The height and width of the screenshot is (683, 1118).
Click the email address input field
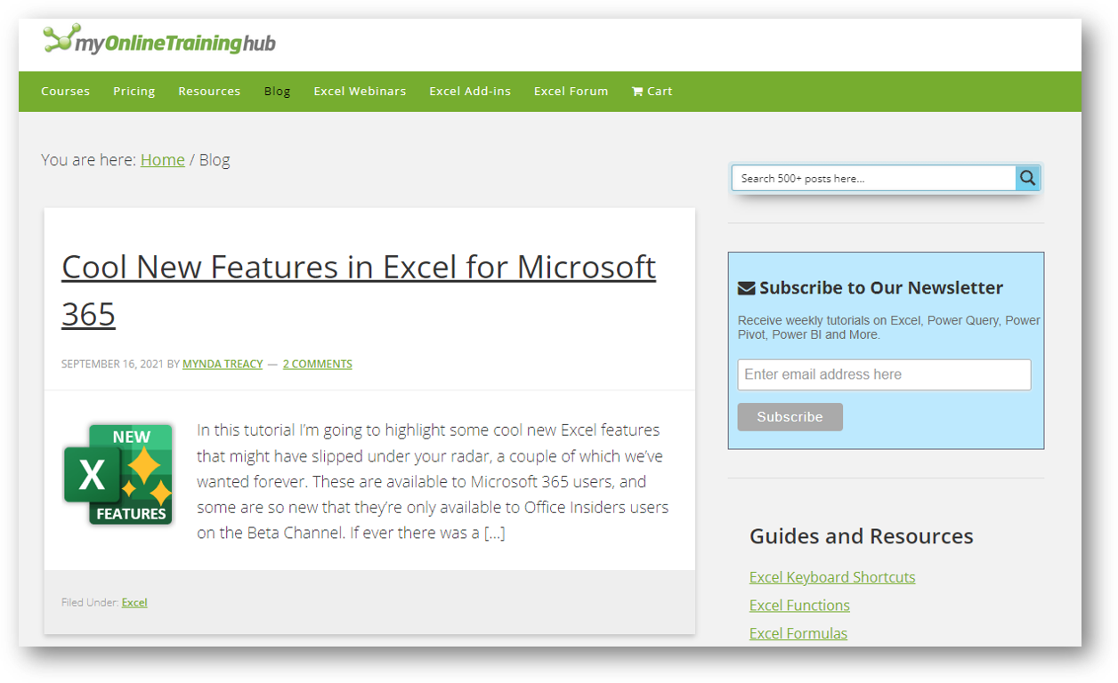tap(884, 374)
